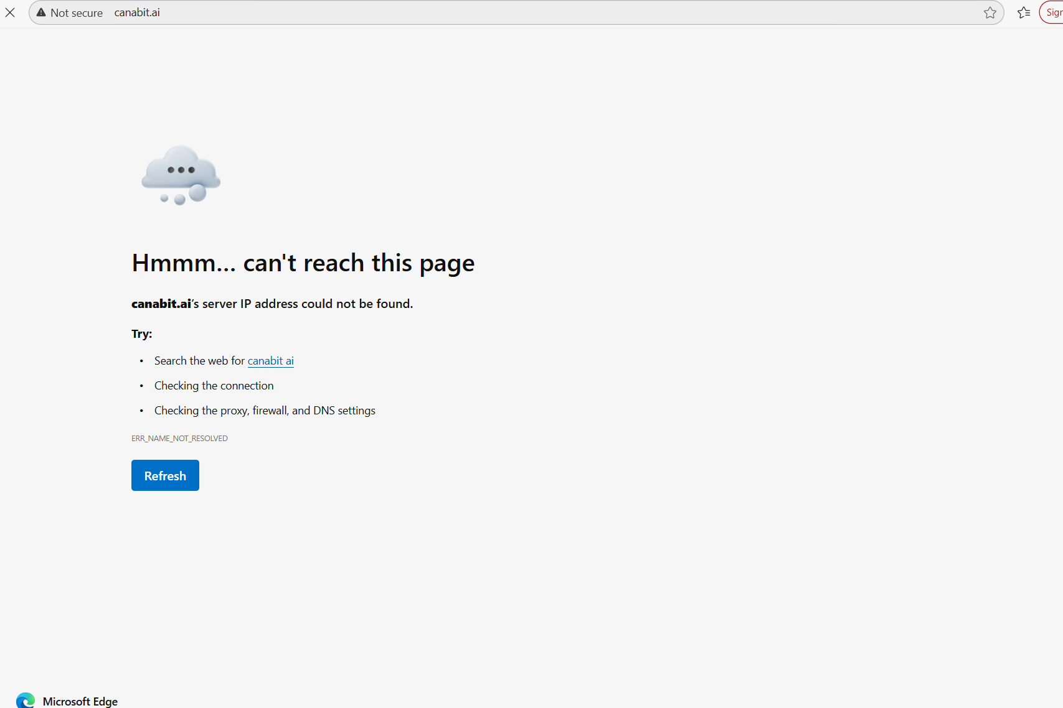The width and height of the screenshot is (1063, 708).
Task: Open the 'canabit ai' web search link
Action: click(270, 361)
